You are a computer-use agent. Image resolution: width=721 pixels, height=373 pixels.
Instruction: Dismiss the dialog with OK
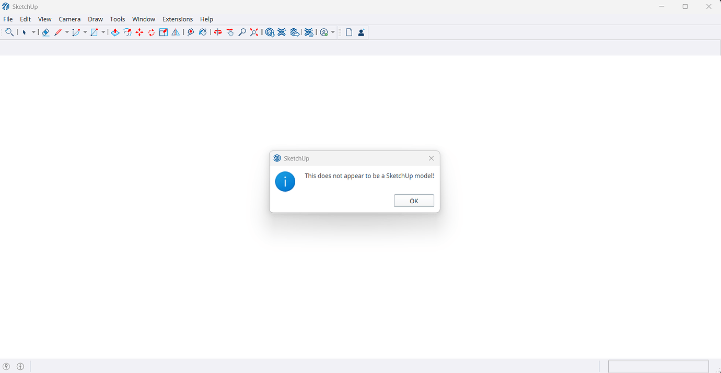414,201
